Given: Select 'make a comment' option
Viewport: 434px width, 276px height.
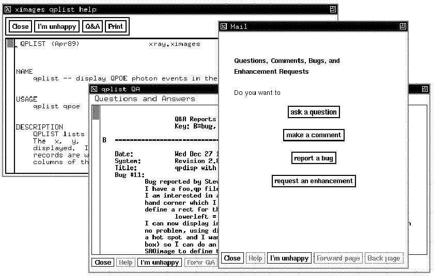Looking at the screenshot, I should (314, 135).
